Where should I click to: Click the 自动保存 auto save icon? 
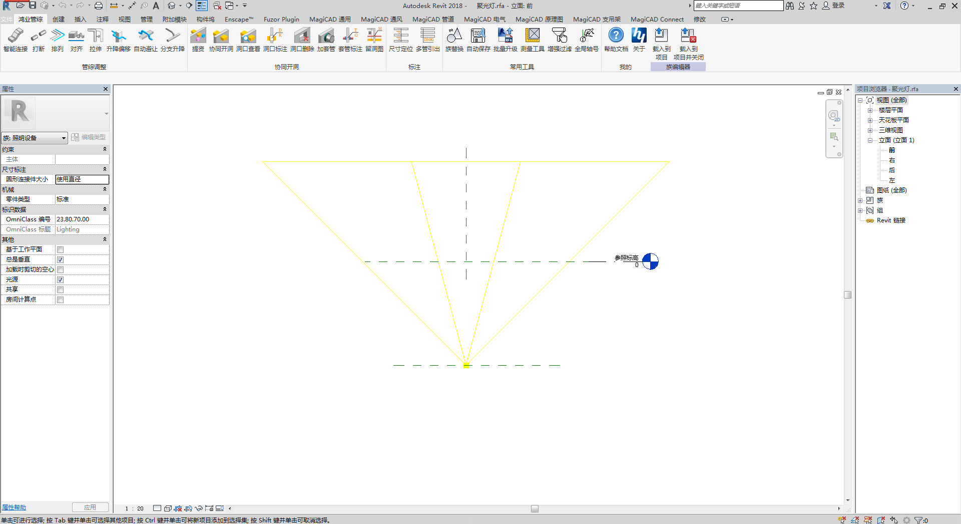[x=478, y=40]
